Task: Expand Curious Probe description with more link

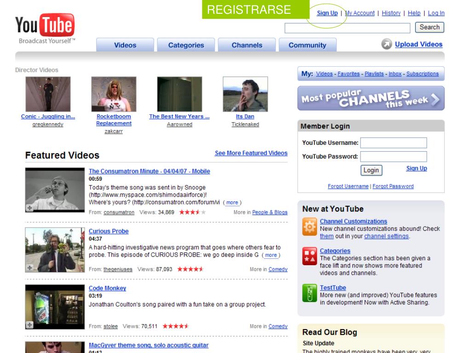Action: (x=270, y=255)
